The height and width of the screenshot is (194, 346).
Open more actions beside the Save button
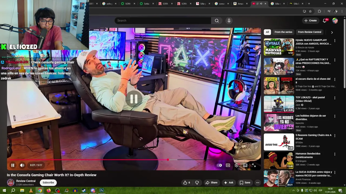tap(258, 182)
